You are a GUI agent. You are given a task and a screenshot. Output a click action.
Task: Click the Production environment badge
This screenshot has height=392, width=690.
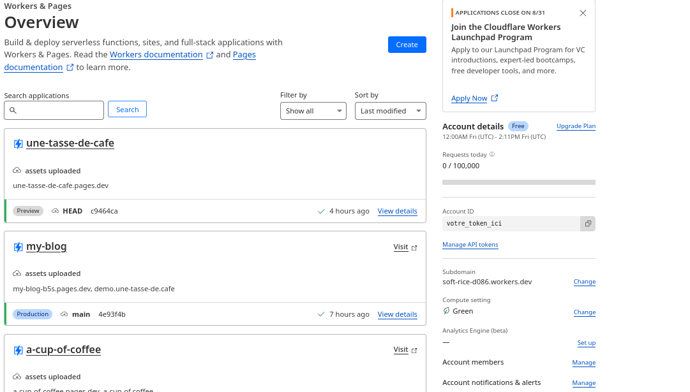point(33,314)
